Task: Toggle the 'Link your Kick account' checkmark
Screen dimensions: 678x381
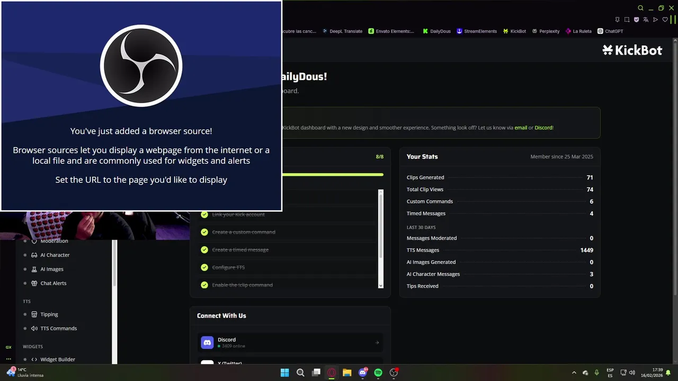Action: click(204, 214)
